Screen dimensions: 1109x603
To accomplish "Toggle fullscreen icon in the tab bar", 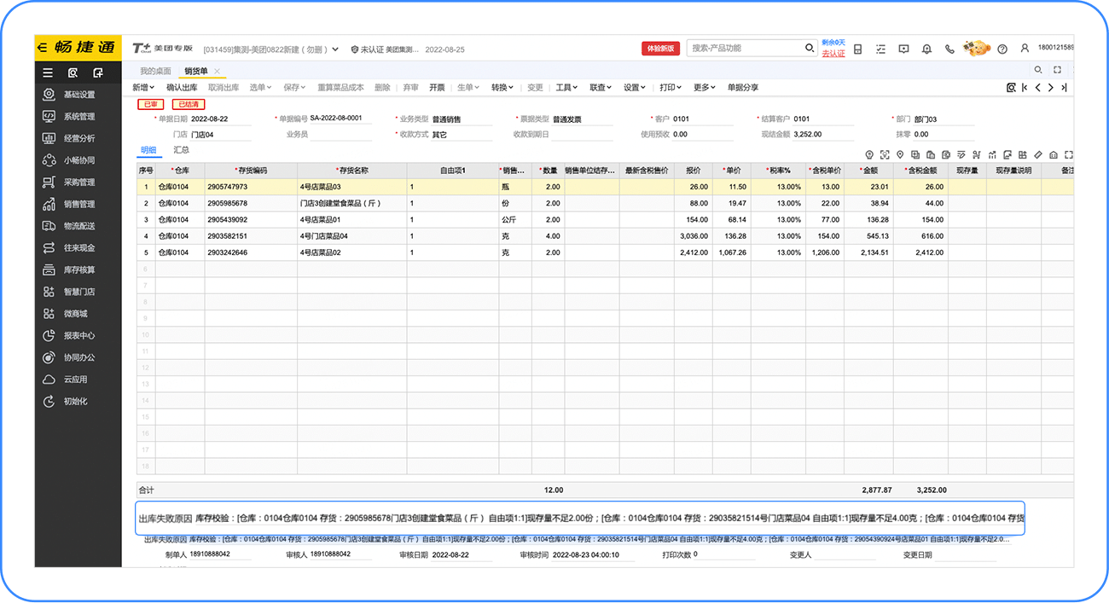I will pos(1057,70).
